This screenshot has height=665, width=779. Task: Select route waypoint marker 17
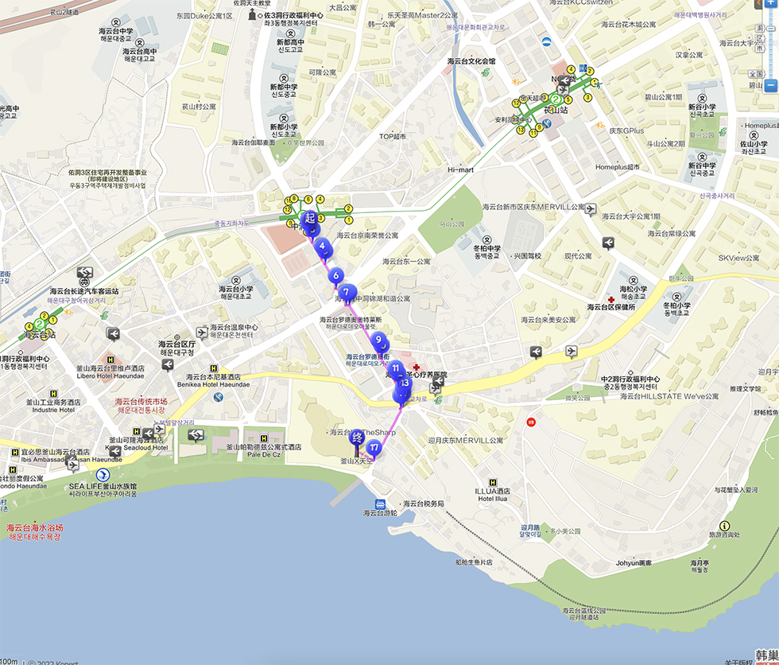tap(374, 448)
